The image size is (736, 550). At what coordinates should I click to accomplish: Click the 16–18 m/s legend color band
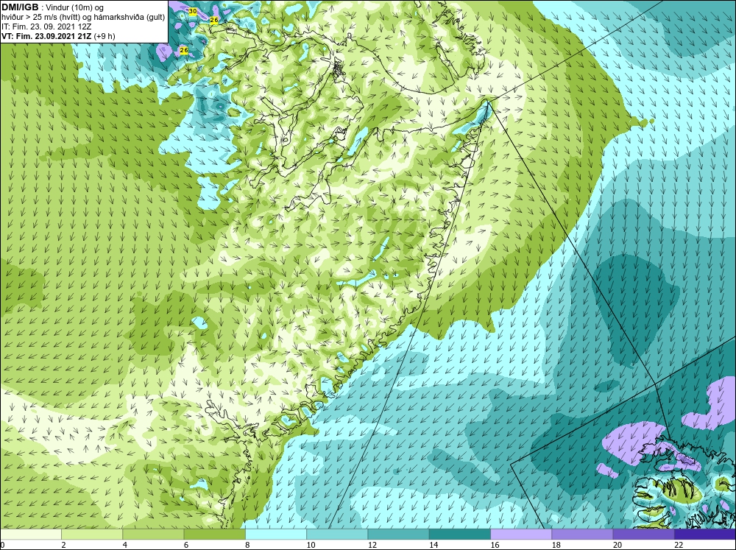click(521, 535)
